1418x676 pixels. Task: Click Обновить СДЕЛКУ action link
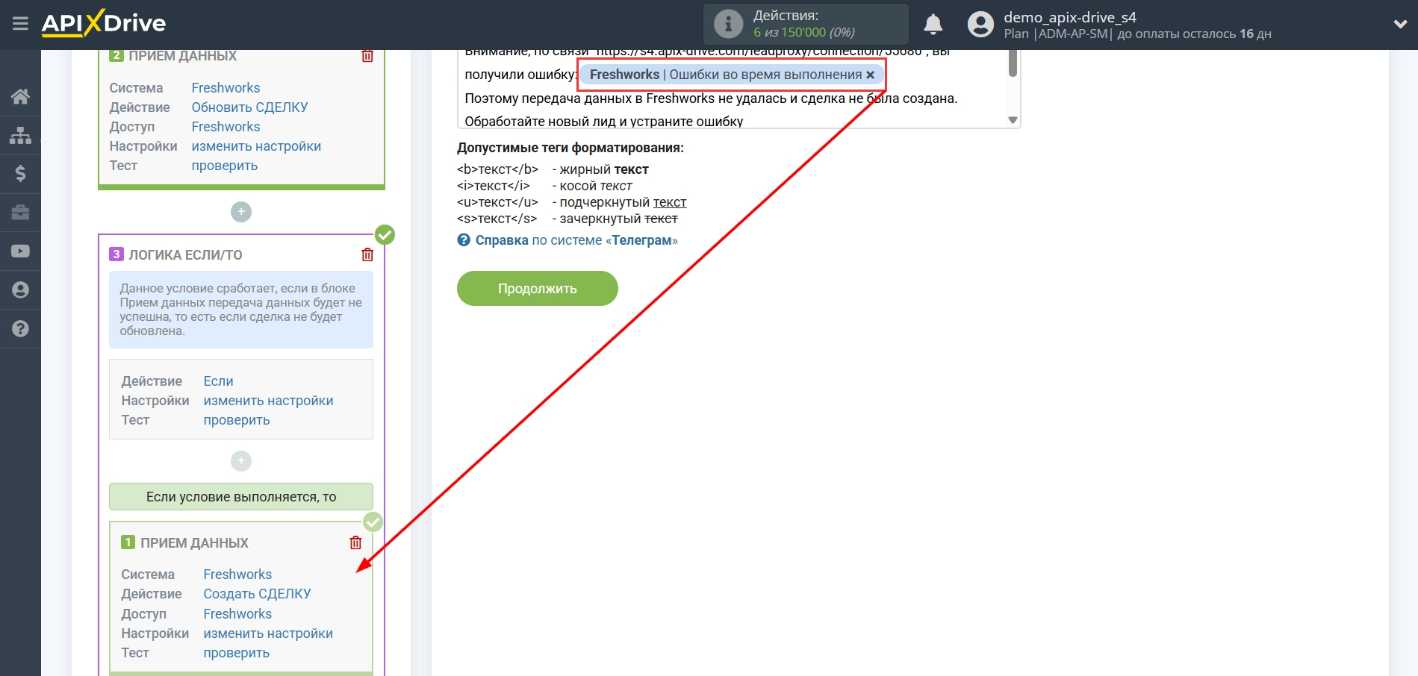[x=249, y=107]
